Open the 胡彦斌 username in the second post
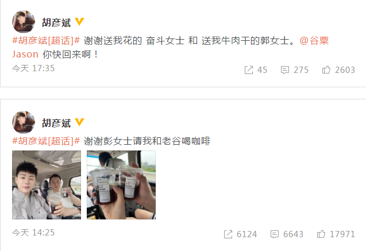 pos(56,123)
